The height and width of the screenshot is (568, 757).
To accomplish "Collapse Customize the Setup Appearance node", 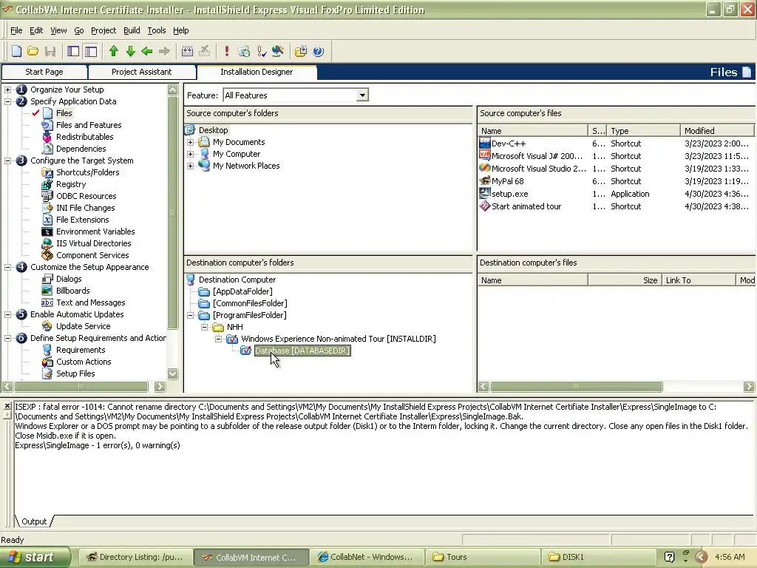I will [7, 267].
